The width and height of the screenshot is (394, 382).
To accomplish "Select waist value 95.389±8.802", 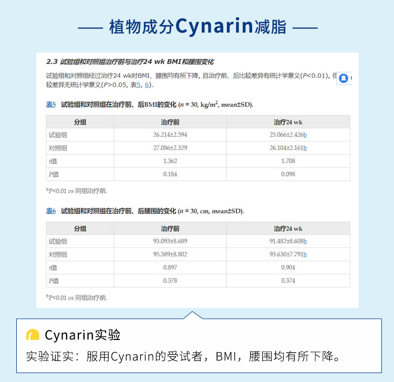I will 170,254.
